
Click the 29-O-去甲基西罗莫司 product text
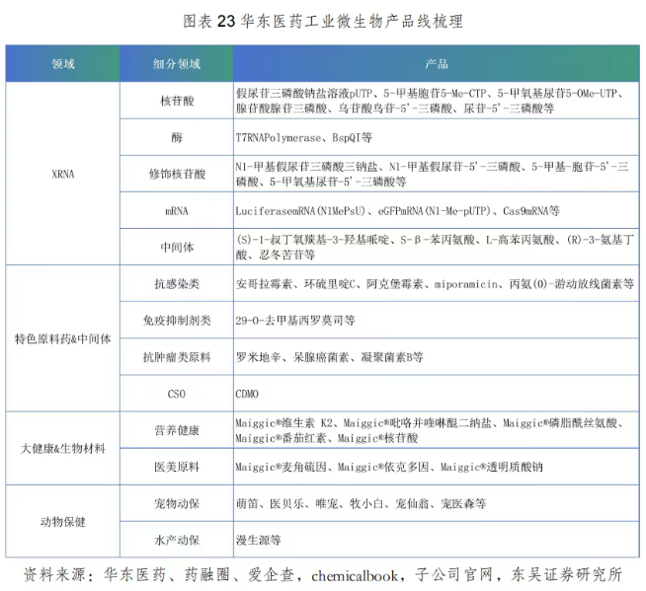click(295, 321)
